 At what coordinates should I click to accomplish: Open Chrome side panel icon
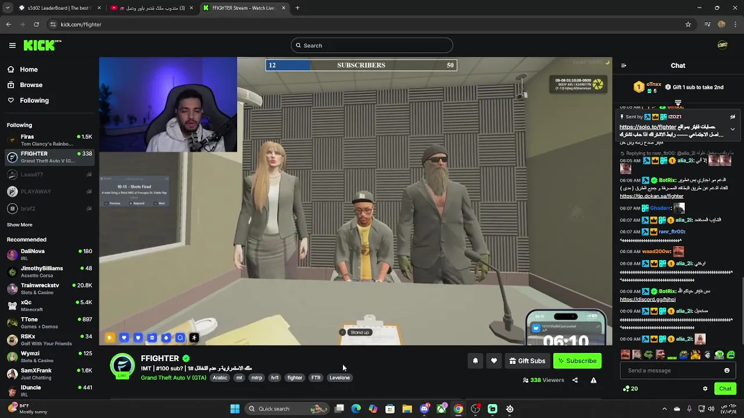pos(707,24)
